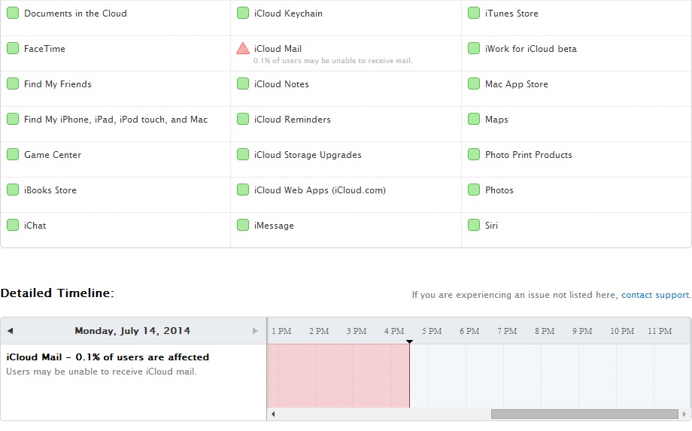Click the Maps status indicator icon

click(474, 120)
